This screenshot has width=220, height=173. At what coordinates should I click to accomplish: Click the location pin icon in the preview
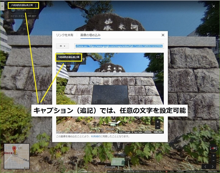pyautogui.click(x=84, y=59)
